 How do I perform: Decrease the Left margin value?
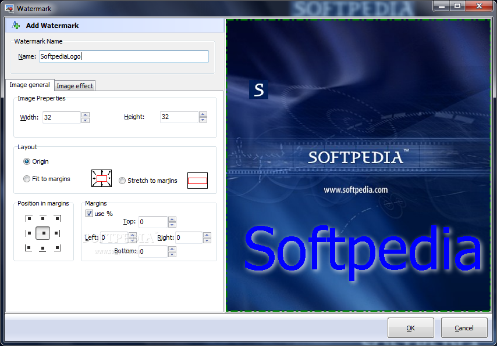133,240
